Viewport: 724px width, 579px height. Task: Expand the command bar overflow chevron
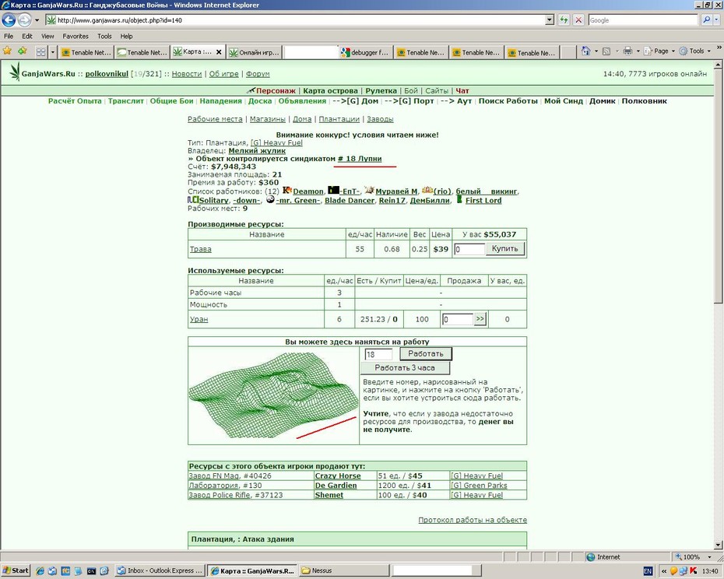719,47
